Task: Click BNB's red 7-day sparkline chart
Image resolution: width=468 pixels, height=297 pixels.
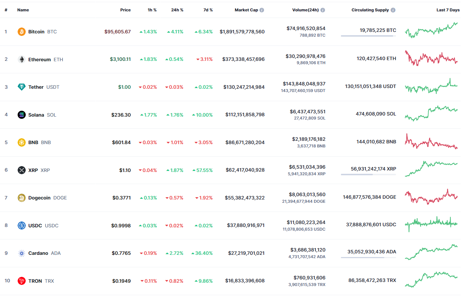Action: 431,142
